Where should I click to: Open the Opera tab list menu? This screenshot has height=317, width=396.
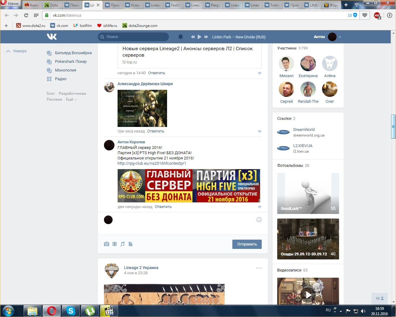point(356,5)
